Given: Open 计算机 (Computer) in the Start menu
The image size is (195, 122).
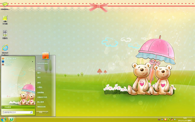Looking at the screenshot, I should pyautogui.click(x=40, y=88).
